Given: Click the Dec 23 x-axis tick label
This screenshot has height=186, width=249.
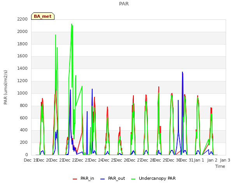Looking at the screenshot, I should tap(82, 160).
